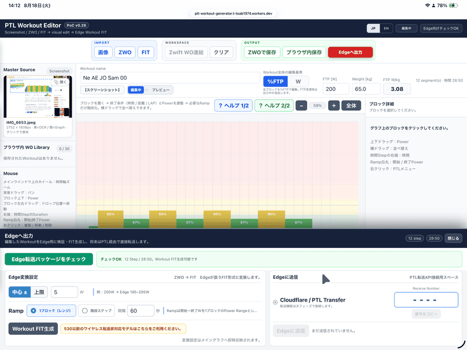Edit the FTP [W] value field
Viewport: 467px width, 350px height.
(335, 89)
